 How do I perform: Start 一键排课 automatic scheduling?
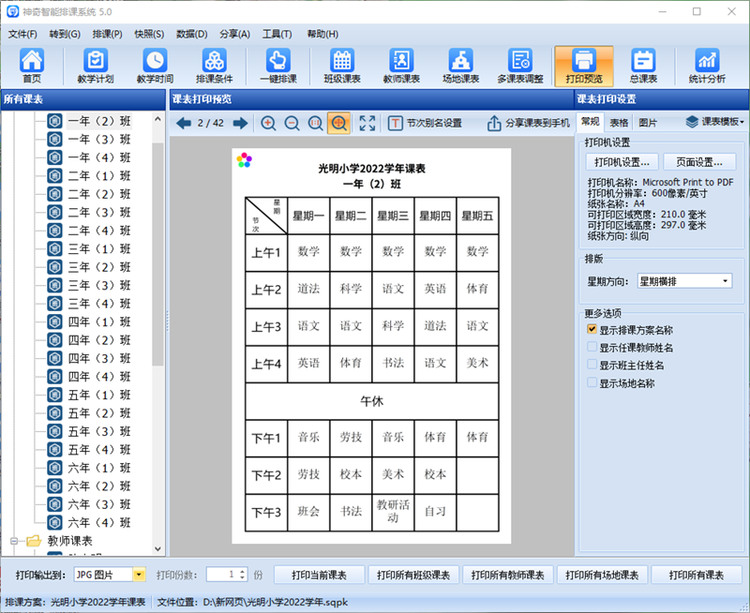(x=278, y=66)
